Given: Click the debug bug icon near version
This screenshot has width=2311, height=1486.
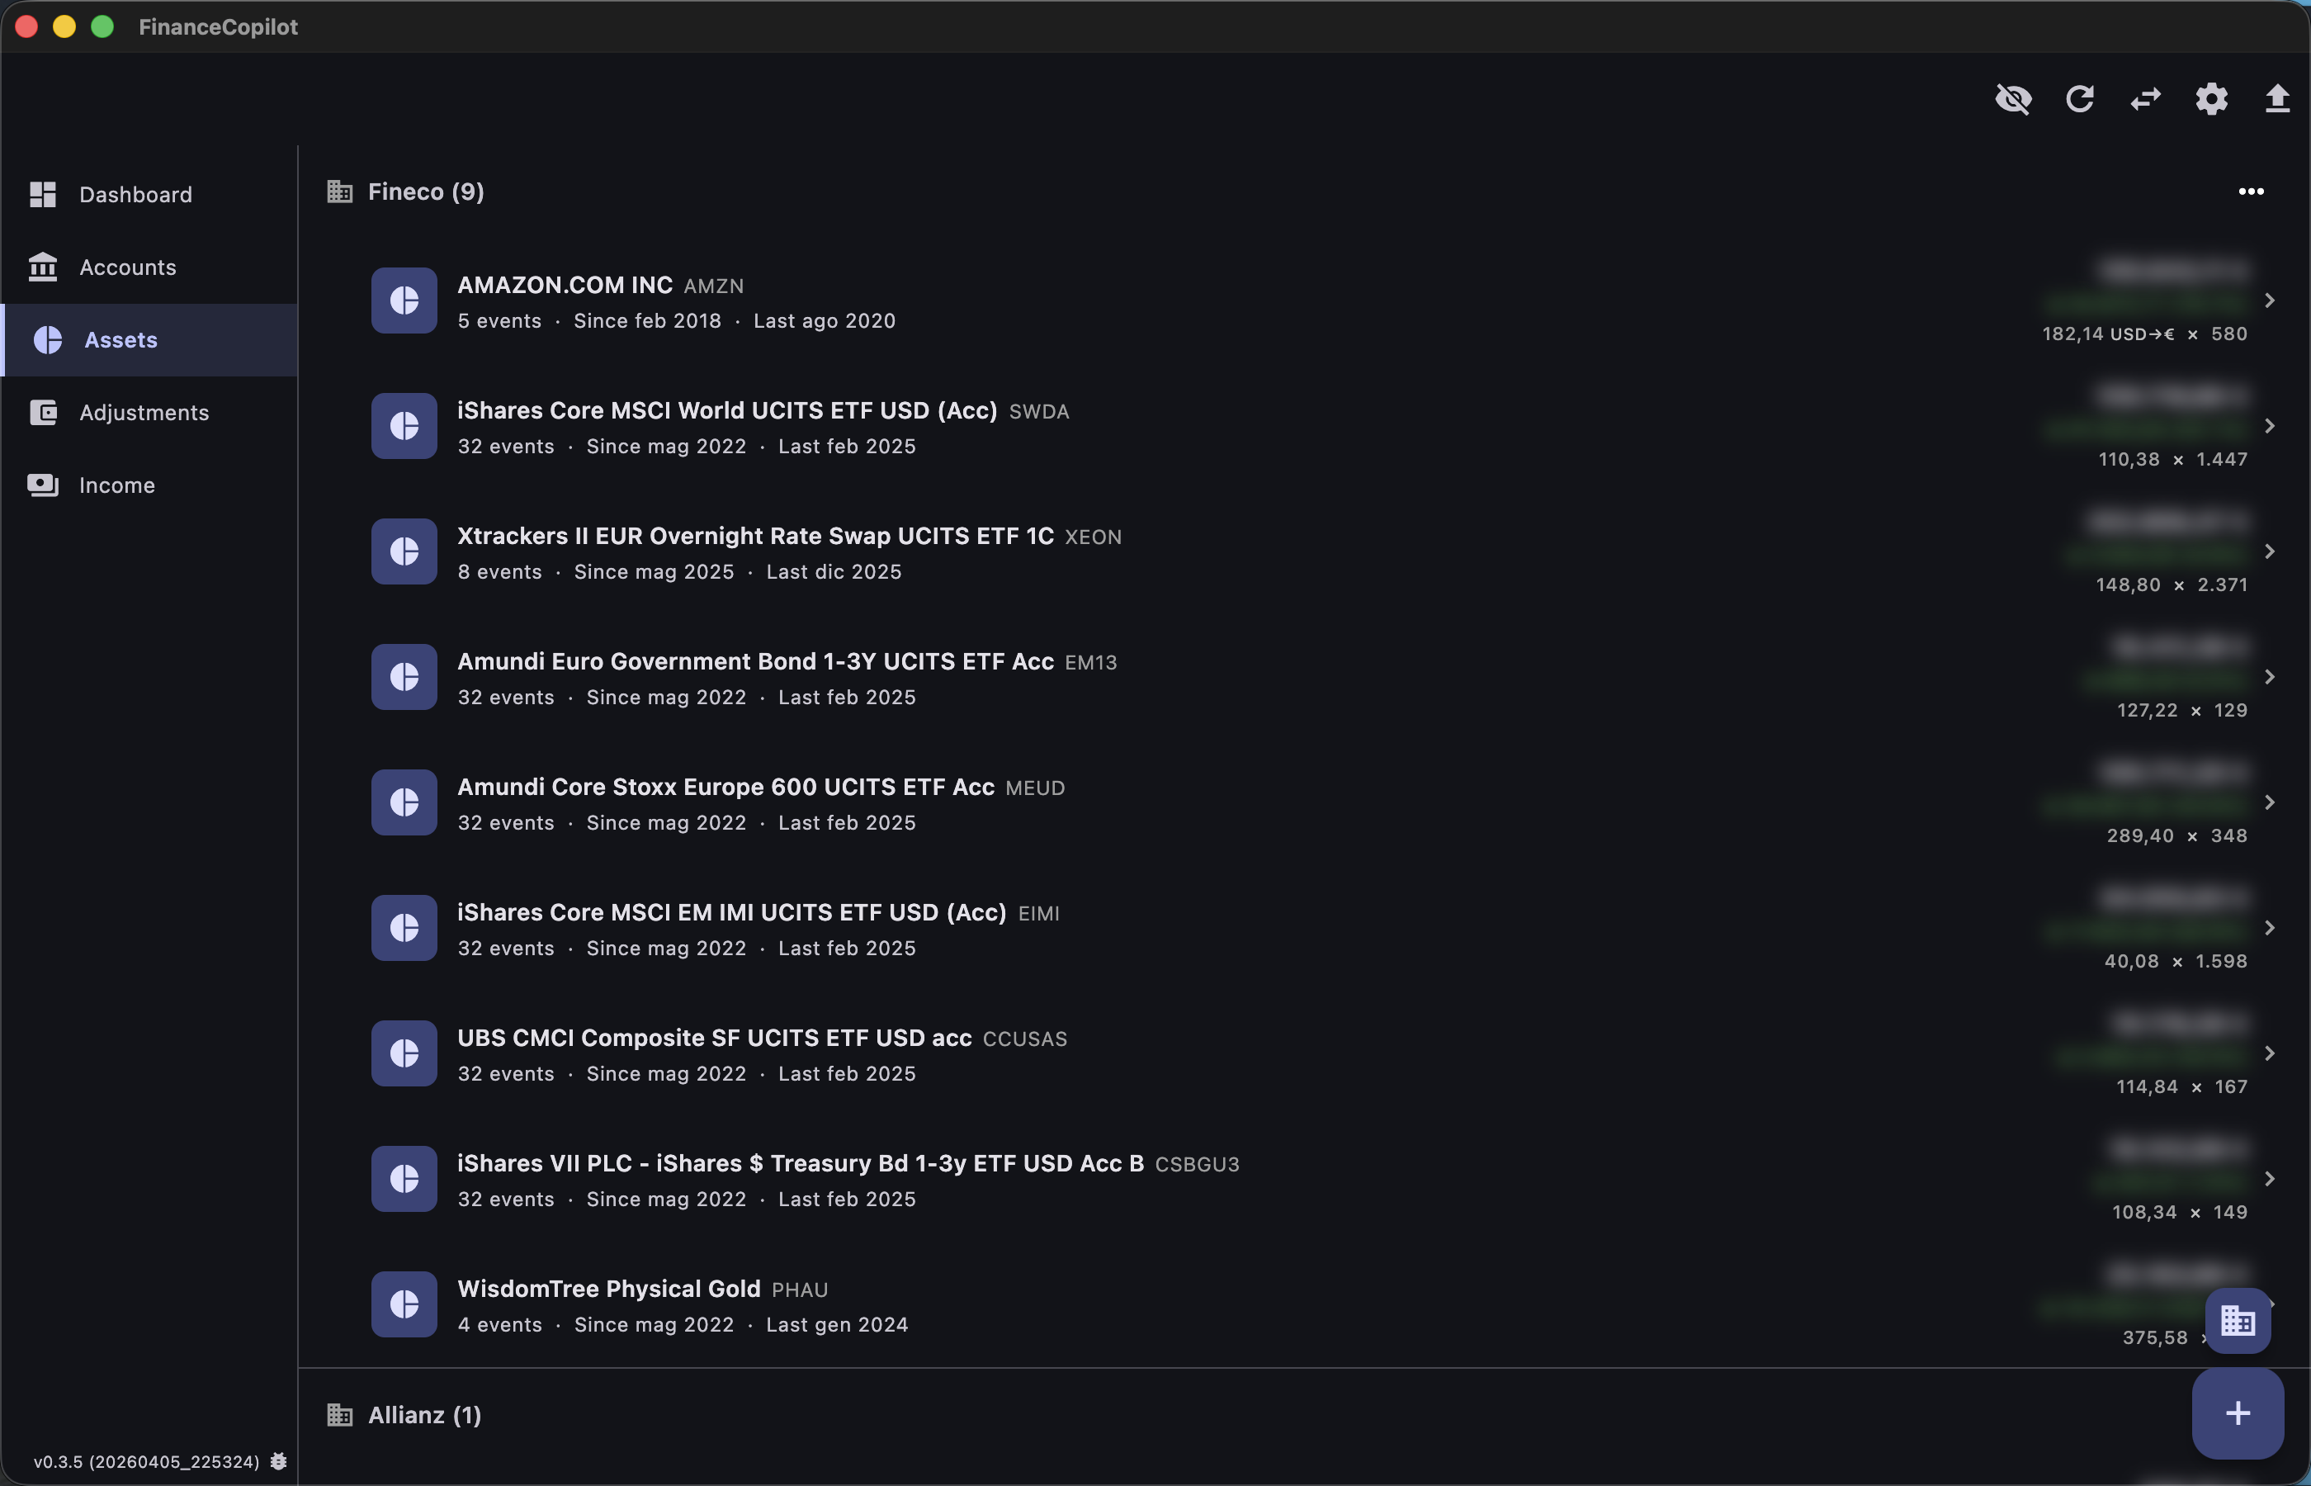Looking at the screenshot, I should (279, 1461).
